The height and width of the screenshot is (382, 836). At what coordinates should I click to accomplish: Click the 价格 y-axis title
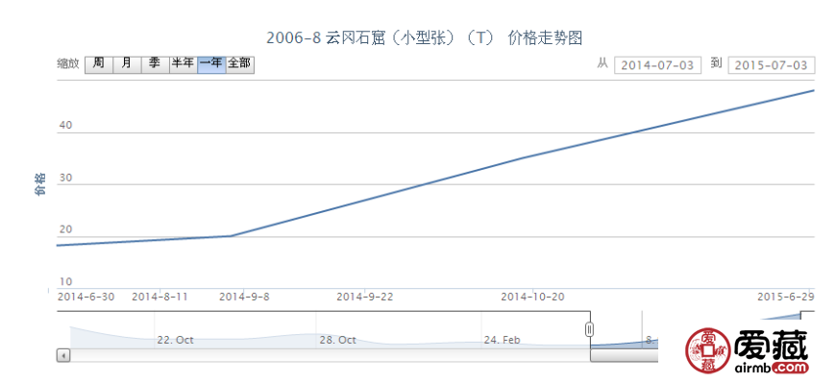pos(40,184)
